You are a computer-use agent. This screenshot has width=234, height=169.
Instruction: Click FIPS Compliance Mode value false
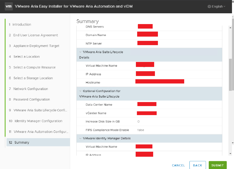click(141, 130)
